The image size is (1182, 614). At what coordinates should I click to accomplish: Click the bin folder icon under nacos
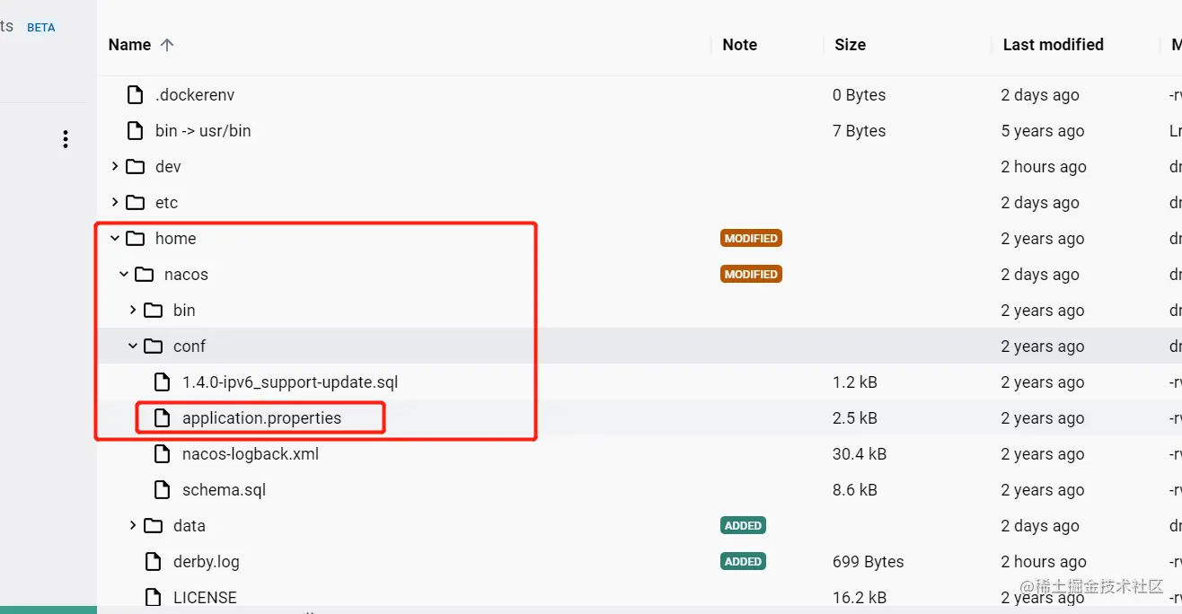click(x=154, y=311)
